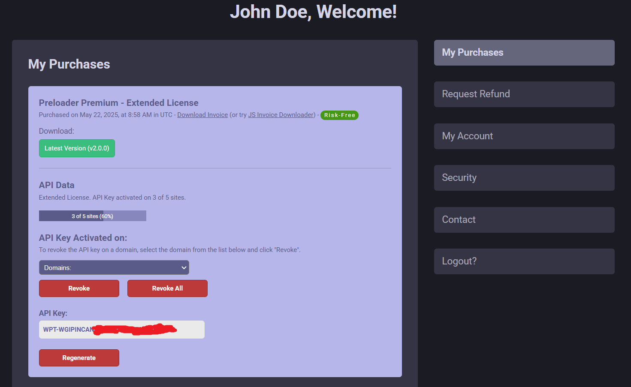Click the Download Invoice link

coord(202,115)
